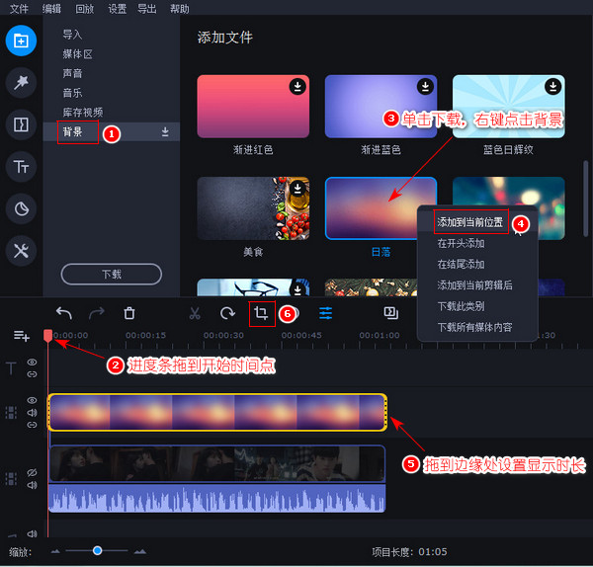Toggle title track link icon

tap(33, 374)
